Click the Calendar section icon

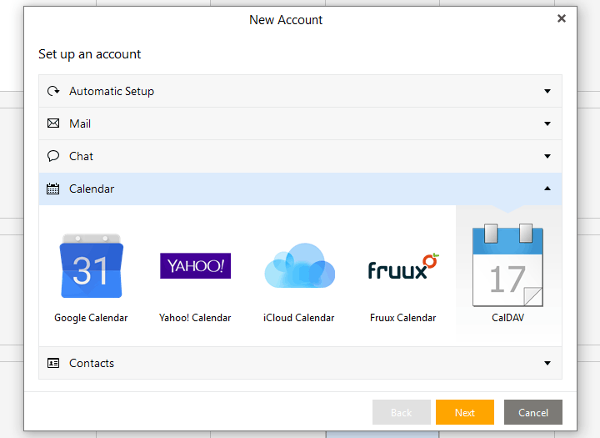(x=52, y=189)
